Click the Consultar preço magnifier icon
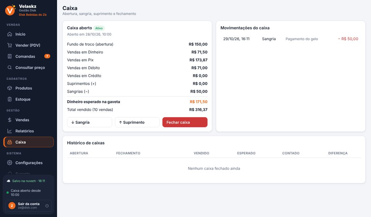Screen dimensions: 371x217 9,67
